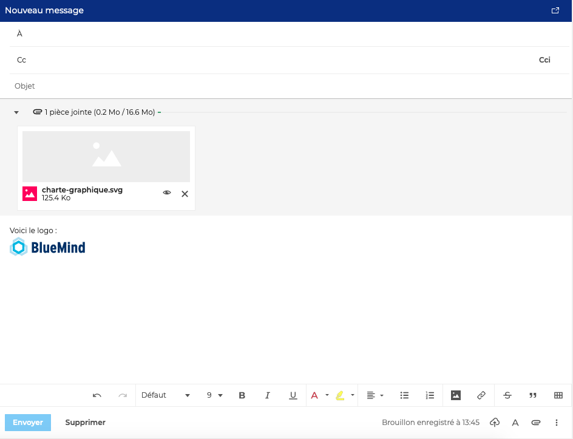Toggle strikethrough formatting
The image size is (573, 439).
tap(507, 395)
